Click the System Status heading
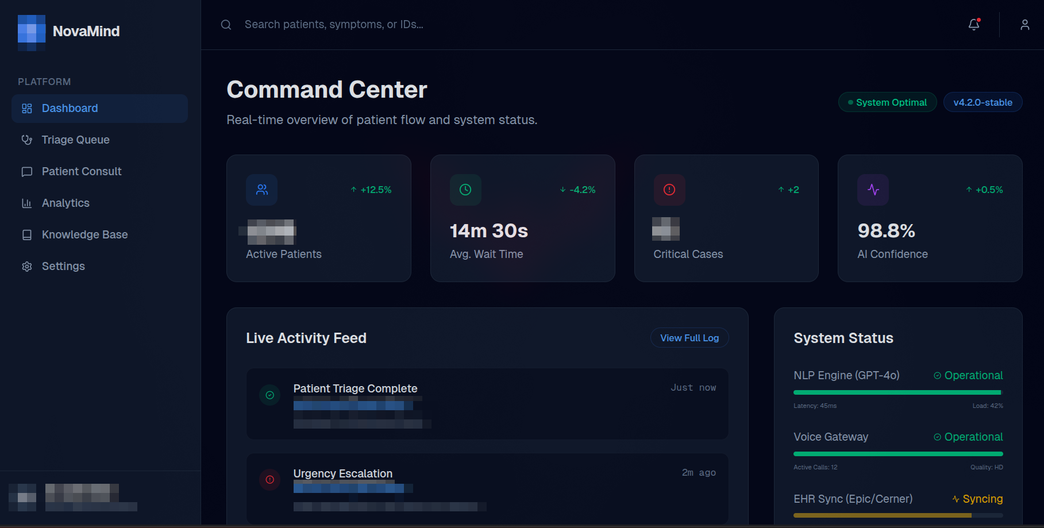Image resolution: width=1044 pixels, height=528 pixels. (x=843, y=338)
